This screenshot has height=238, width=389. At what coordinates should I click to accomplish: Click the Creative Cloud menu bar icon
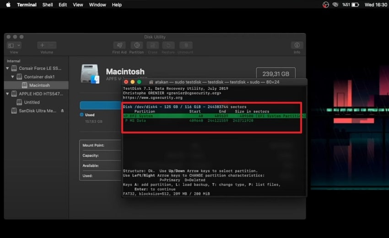click(x=335, y=5)
